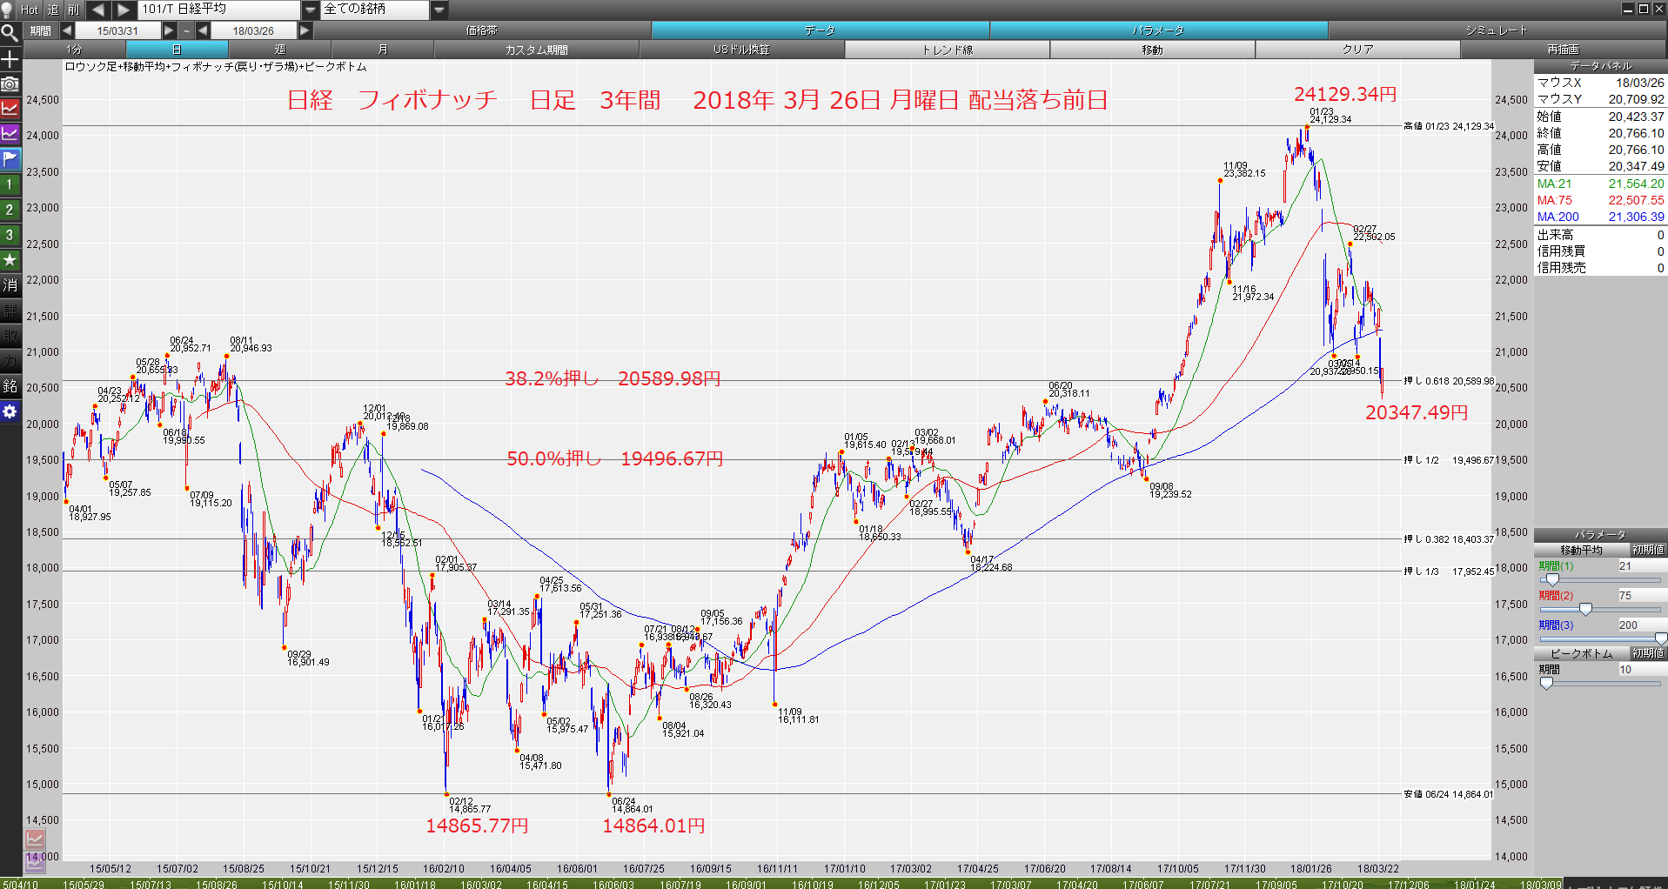Open the 101/T 日経平均 symbol dropdown
The height and width of the screenshot is (889, 1668).
coord(311,10)
